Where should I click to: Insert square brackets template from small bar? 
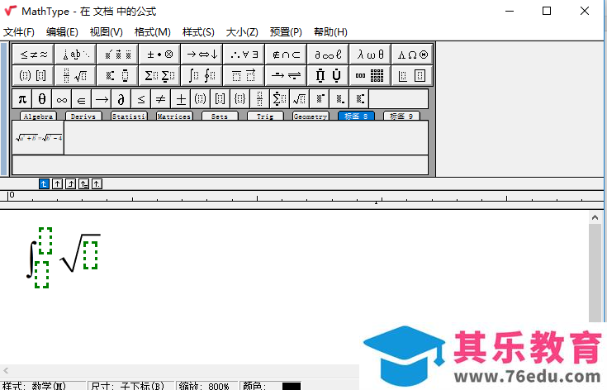[220, 99]
